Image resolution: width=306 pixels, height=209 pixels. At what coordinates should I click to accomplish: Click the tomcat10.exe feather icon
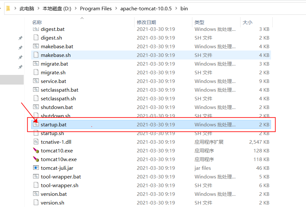36,150
